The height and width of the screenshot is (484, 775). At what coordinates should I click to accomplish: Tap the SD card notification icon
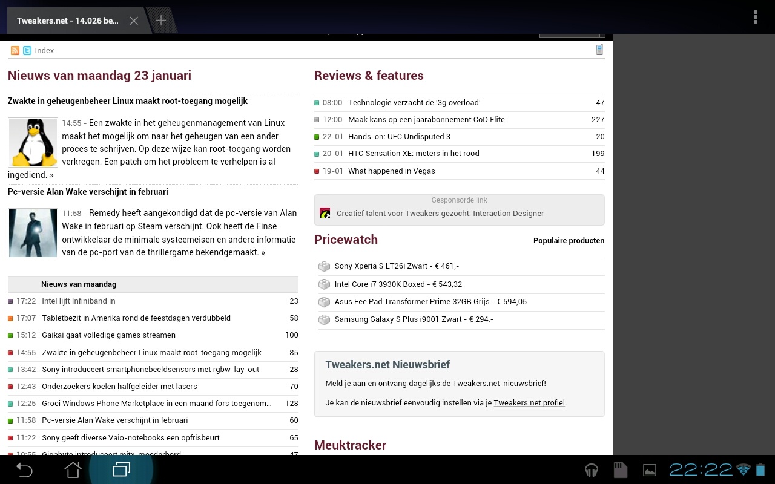tap(620, 469)
